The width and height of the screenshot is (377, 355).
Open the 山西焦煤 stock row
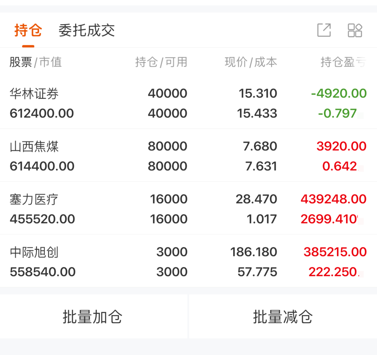[x=188, y=156]
